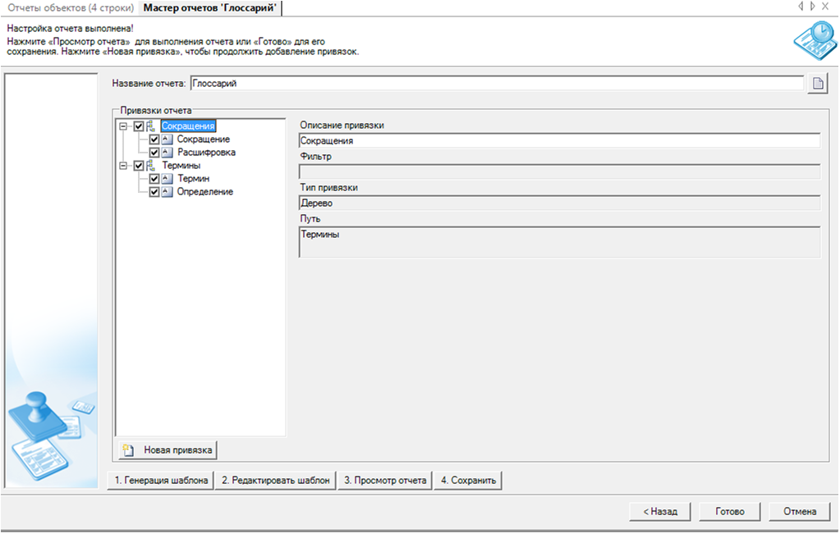Viewport: 840px width, 534px height.
Task: Open 3. Просмотр отчета
Action: coord(385,481)
